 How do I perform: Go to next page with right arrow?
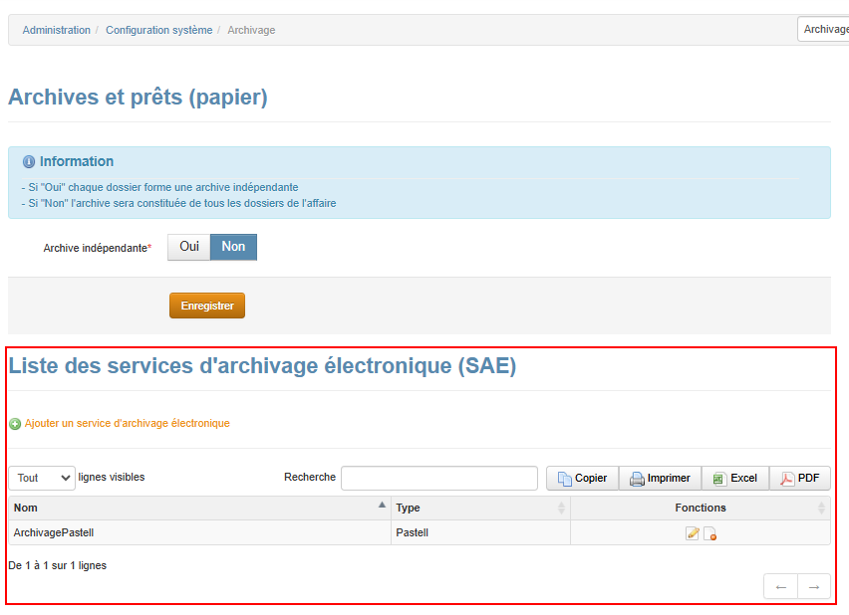tap(813, 587)
